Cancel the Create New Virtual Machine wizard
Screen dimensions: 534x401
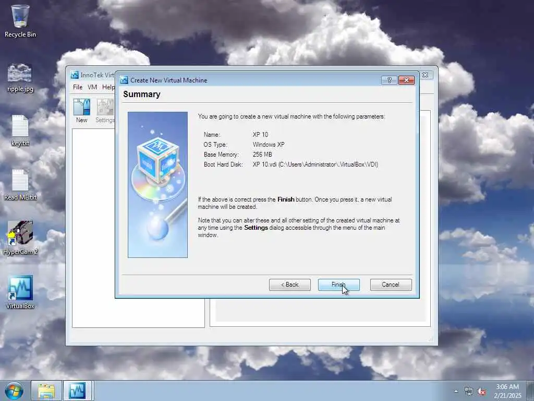pyautogui.click(x=391, y=285)
